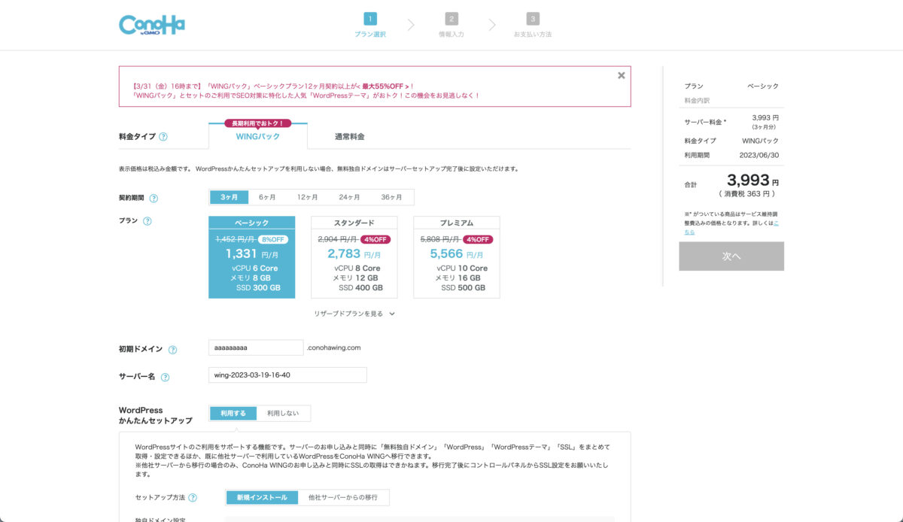
Task: Choose the 36ヶ月 contract period
Action: pos(391,197)
